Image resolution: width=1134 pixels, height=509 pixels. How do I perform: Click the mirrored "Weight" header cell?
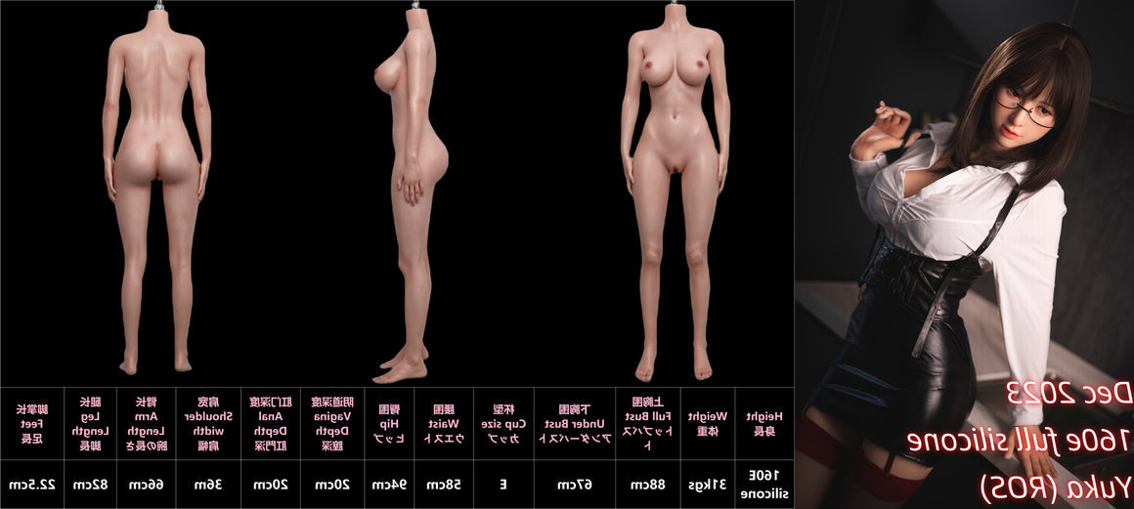click(707, 424)
